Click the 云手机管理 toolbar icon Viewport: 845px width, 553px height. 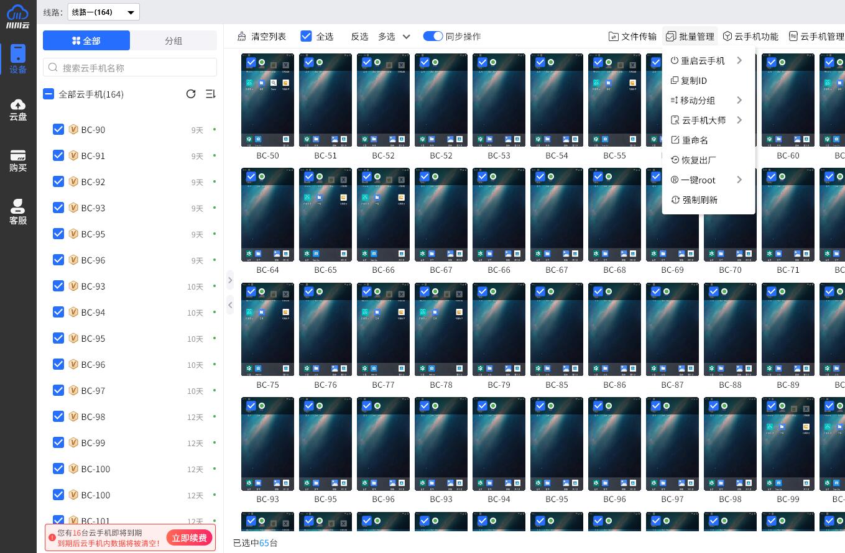point(816,36)
